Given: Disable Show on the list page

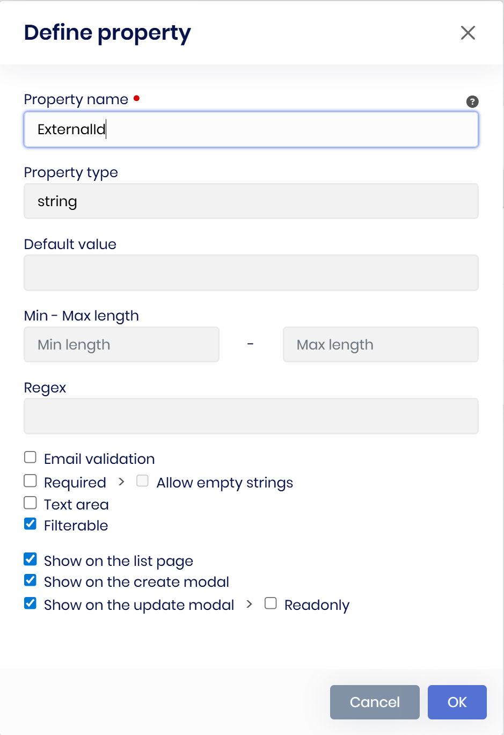Looking at the screenshot, I should tap(31, 559).
